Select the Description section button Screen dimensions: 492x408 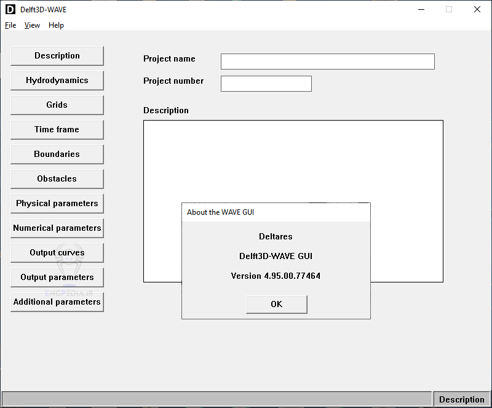tap(57, 56)
